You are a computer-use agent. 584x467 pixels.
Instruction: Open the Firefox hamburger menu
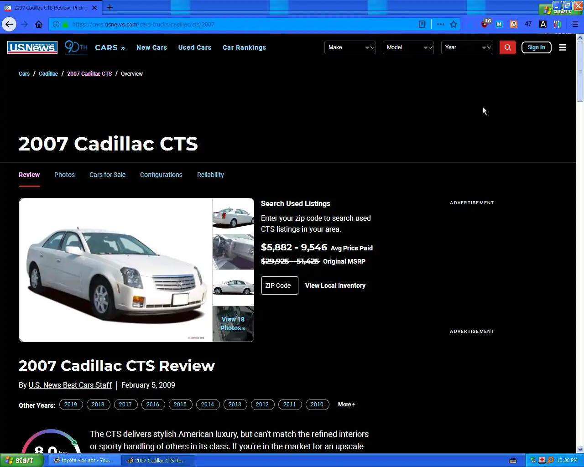[x=575, y=24]
